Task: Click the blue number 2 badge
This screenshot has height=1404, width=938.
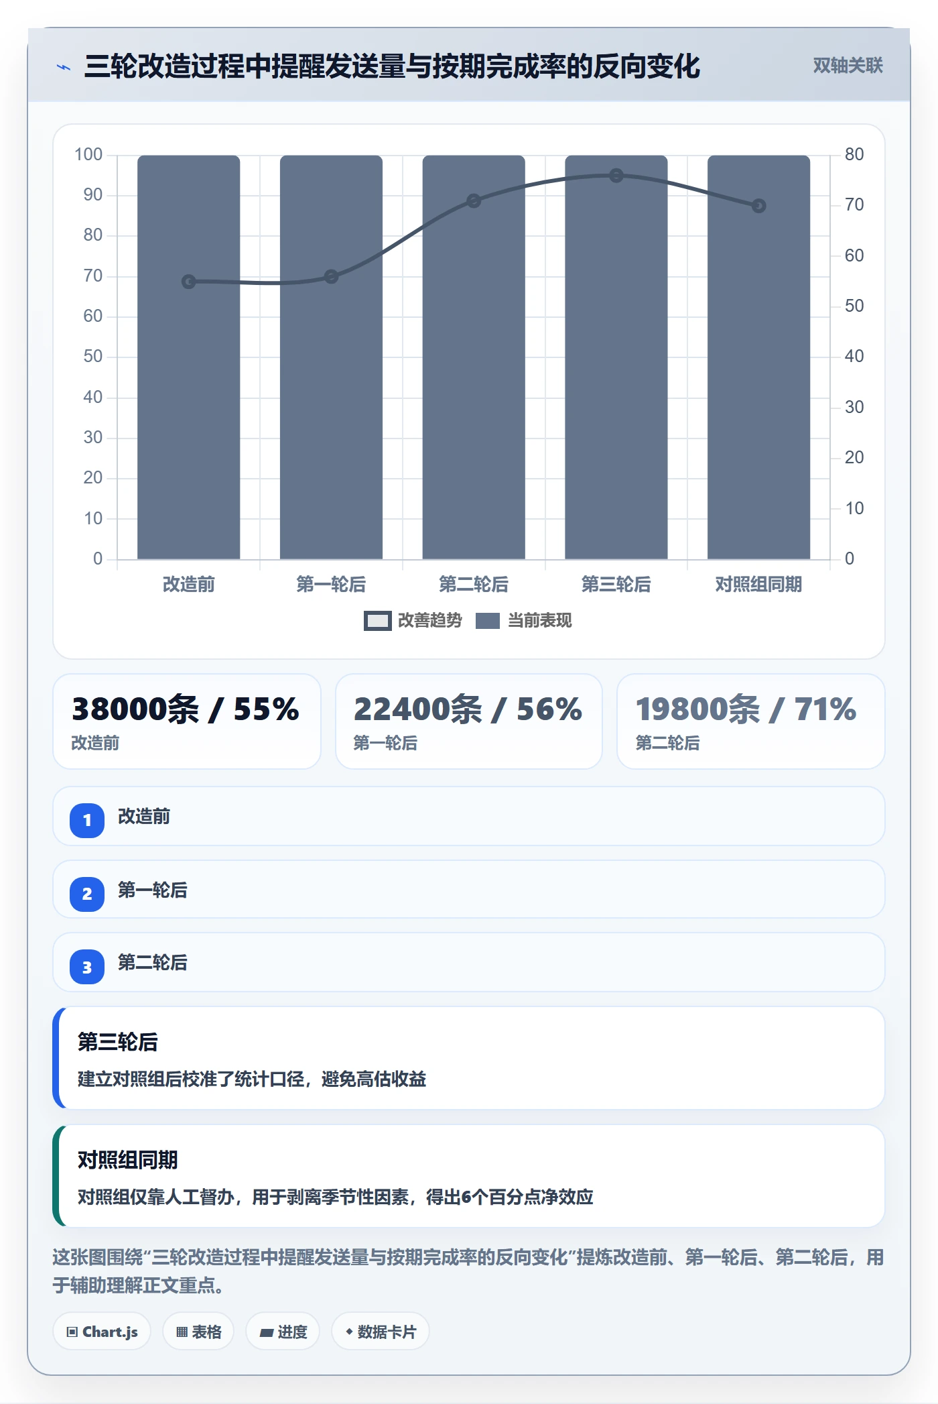Action: tap(87, 894)
